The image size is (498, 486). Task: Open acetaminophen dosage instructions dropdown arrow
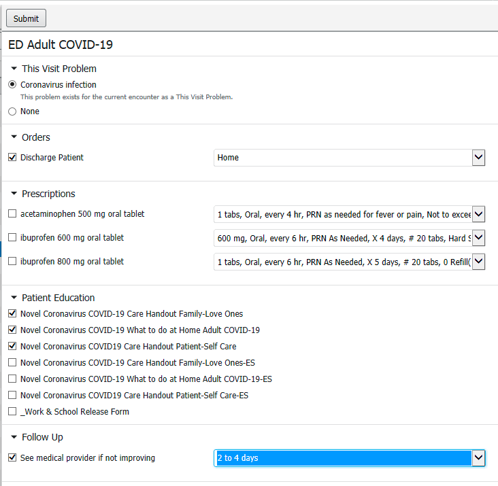478,215
